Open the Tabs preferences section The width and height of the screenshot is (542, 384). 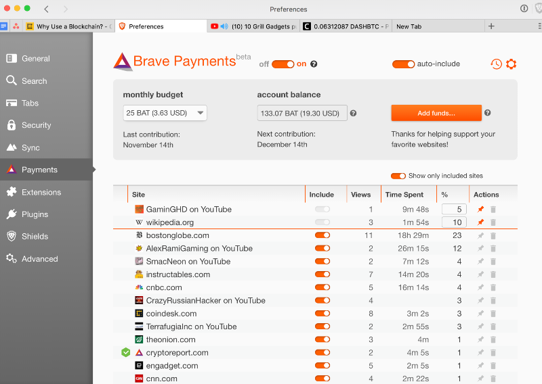tap(46, 103)
